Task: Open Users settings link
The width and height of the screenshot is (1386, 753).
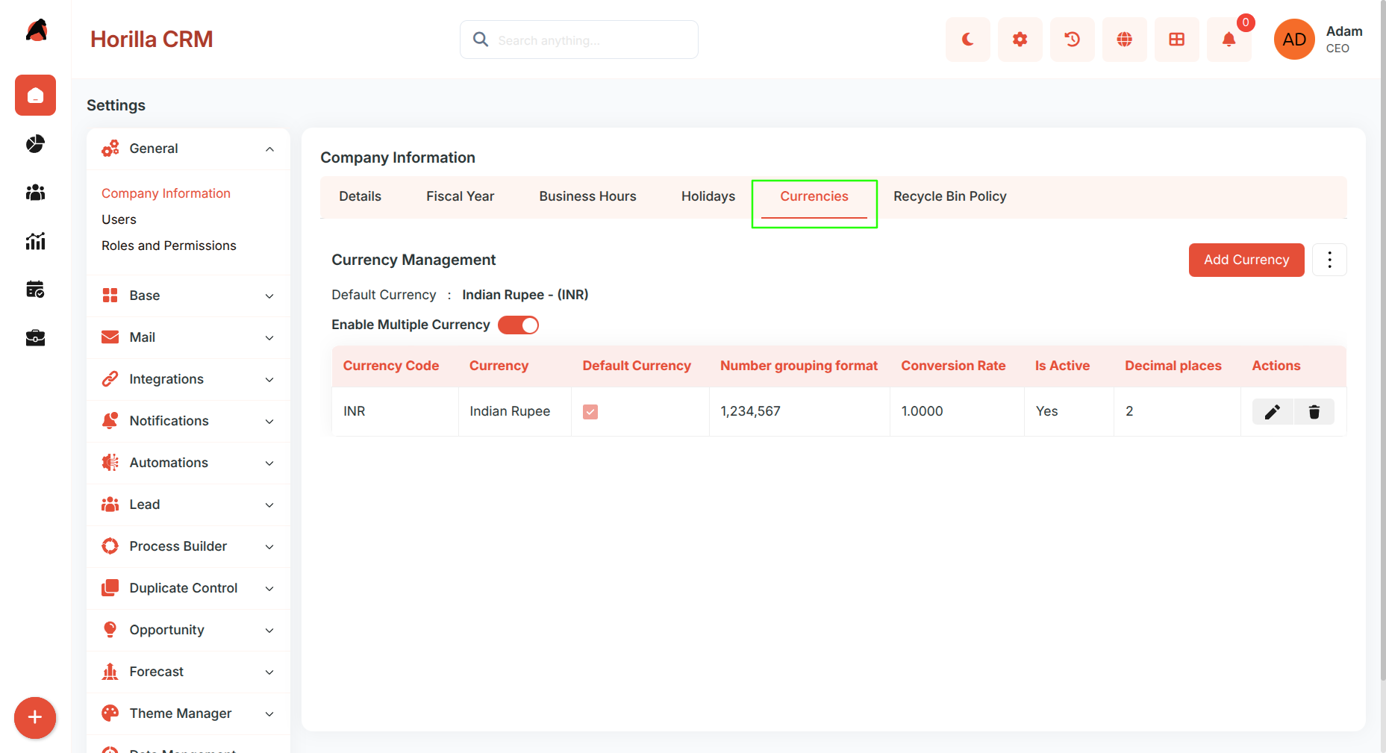Action: pyautogui.click(x=119, y=219)
